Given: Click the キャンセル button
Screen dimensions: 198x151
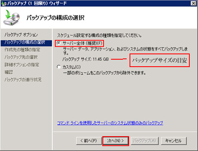Looking at the screenshot, I should [x=174, y=141].
